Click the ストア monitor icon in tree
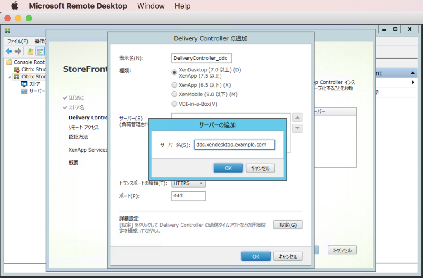 pyautogui.click(x=24, y=84)
